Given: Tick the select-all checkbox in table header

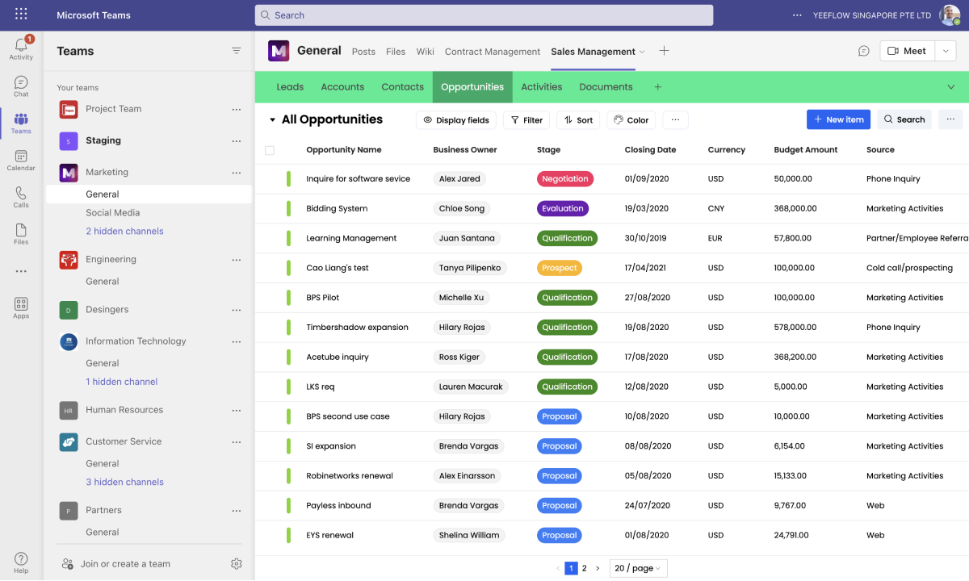Looking at the screenshot, I should tap(270, 150).
